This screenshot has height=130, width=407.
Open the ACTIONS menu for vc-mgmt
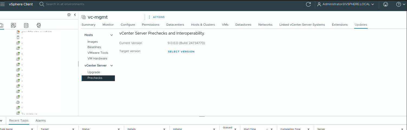pos(156,17)
